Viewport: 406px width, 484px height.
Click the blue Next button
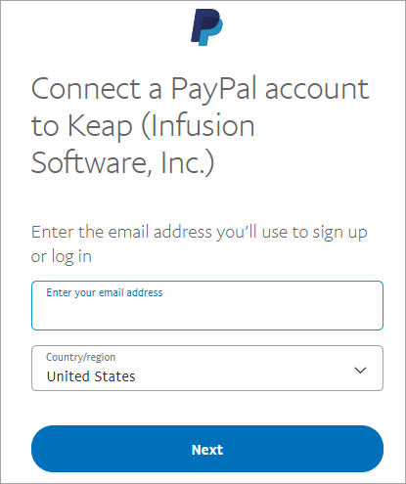coord(207,449)
